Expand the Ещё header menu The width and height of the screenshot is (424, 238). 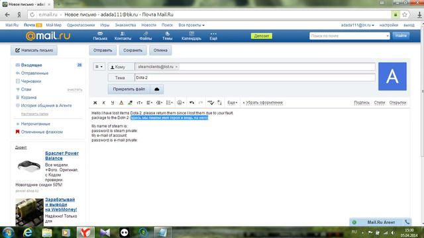coord(213,36)
